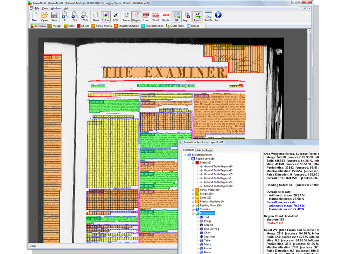This screenshot has width=342, height=254.
Task: Expand the Splits (16) node
Action: tap(193, 198)
